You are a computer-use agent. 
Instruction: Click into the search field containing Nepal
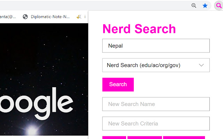[155, 46]
